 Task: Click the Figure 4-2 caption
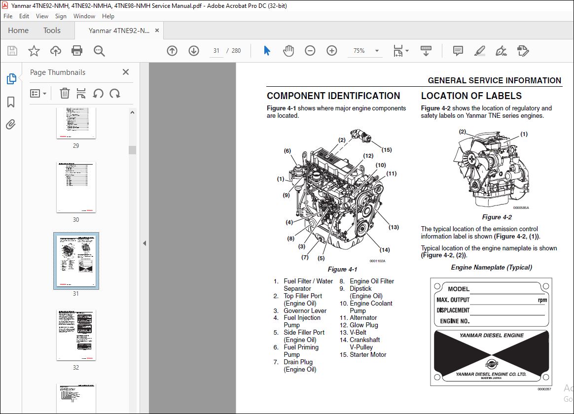497,217
